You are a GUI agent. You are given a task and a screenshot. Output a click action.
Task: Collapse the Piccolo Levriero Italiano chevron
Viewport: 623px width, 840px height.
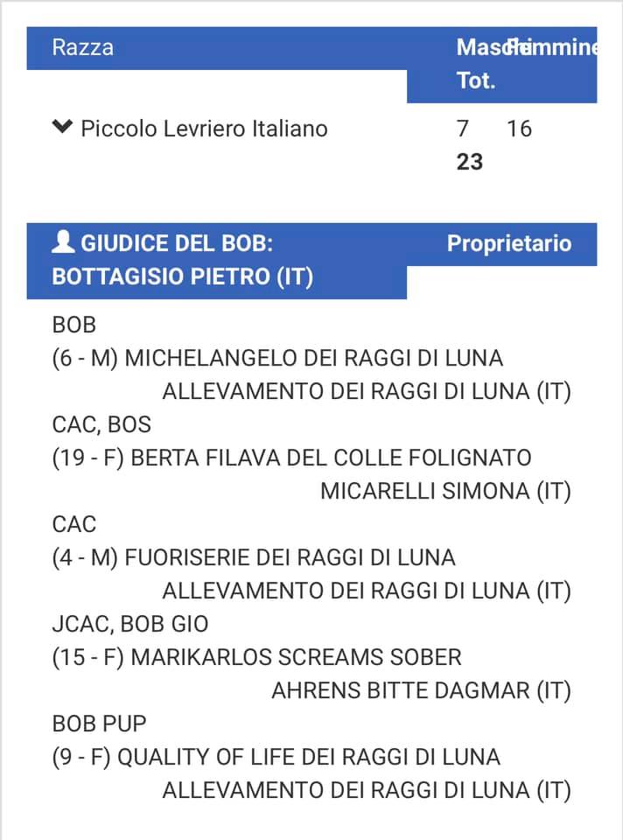[62, 128]
